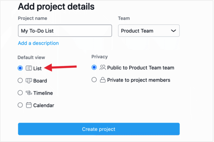Select Private to project members radio button
Image resolution: width=214 pixels, height=142 pixels.
94,80
